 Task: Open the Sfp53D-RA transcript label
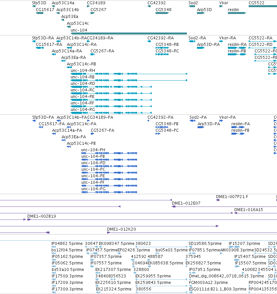[x=43, y=38]
